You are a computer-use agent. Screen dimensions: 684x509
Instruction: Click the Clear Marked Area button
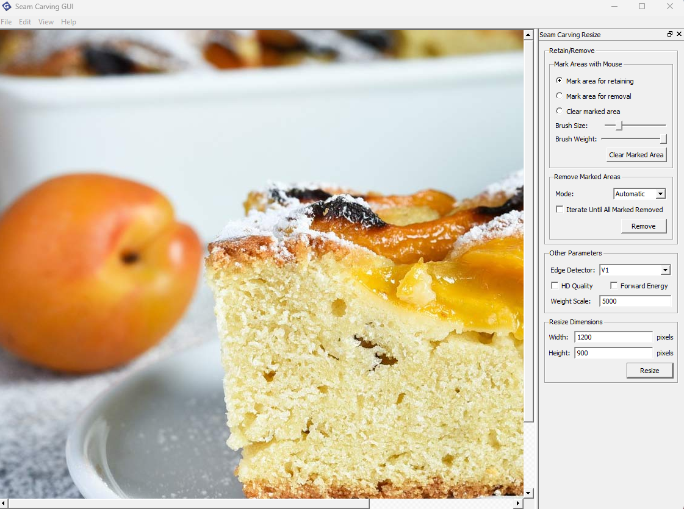click(x=636, y=155)
